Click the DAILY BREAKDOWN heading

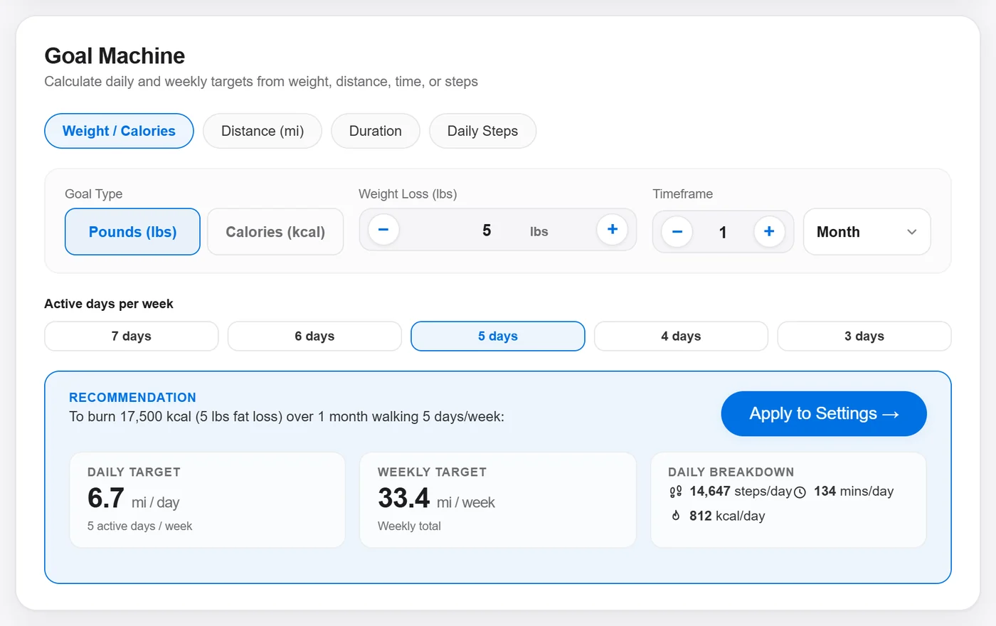731,472
